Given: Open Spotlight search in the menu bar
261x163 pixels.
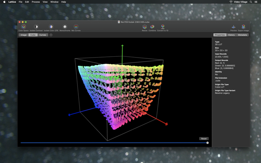Looking at the screenshot, I should pos(251,2).
